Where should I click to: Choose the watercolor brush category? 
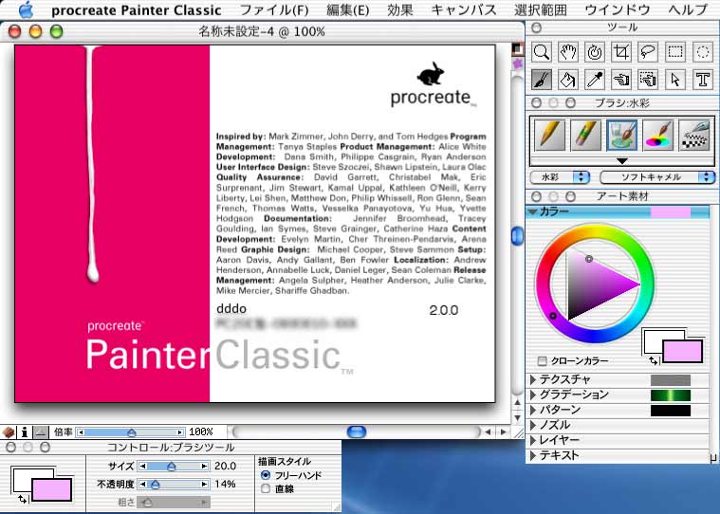[x=621, y=135]
